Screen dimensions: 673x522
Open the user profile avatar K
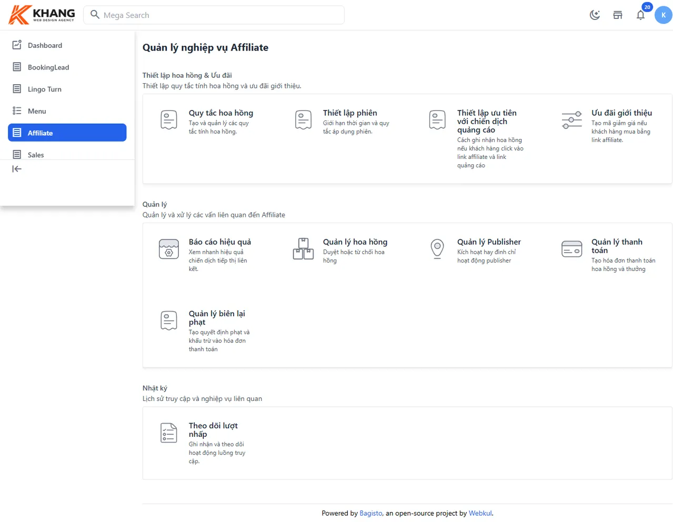(x=664, y=15)
